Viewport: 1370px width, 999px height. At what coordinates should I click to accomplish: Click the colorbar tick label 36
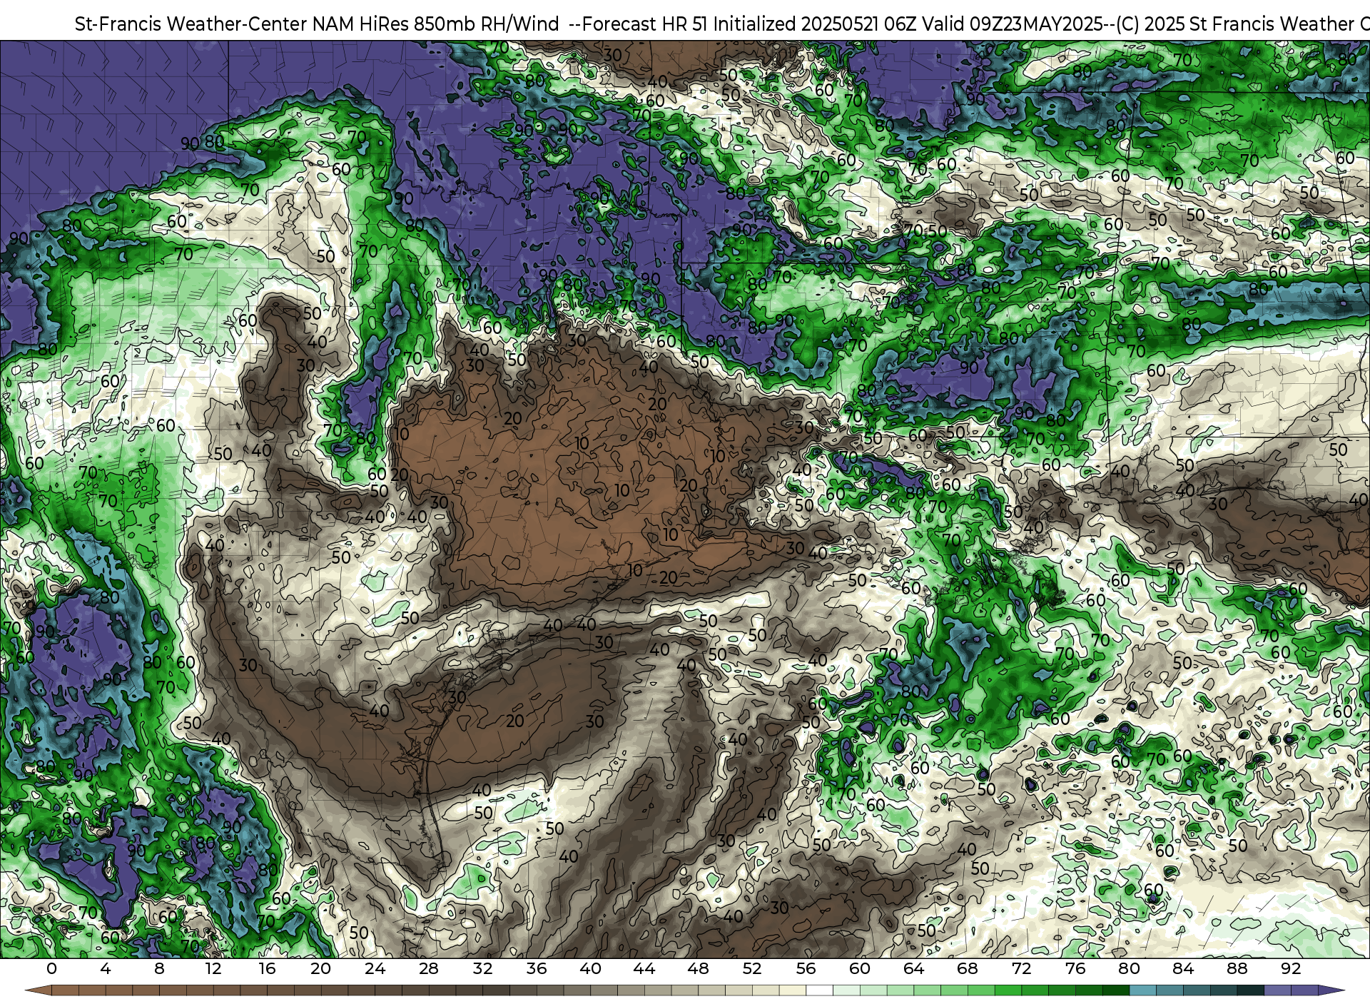537,968
